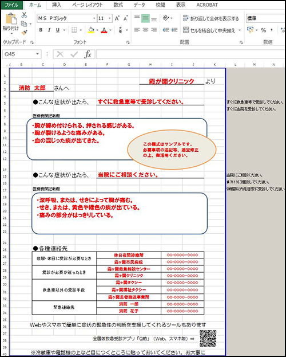Click the QR code image

click(208, 338)
